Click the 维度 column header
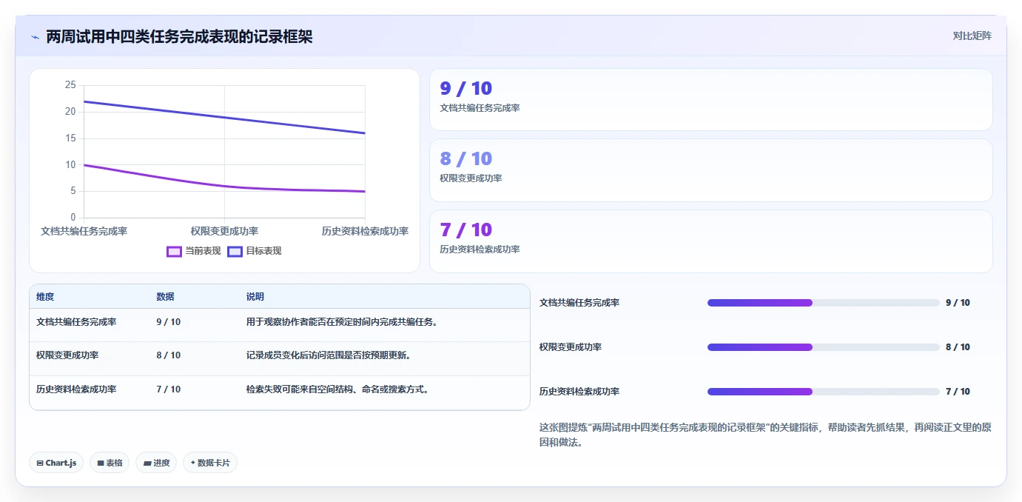1022x502 pixels. point(45,297)
